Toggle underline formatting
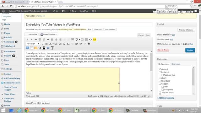Image resolution: width=201 pixels, height=113 pixels. tap(42, 44)
